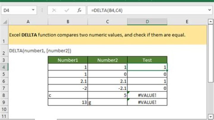
Task: Select column C header
Action: (x=108, y=22)
